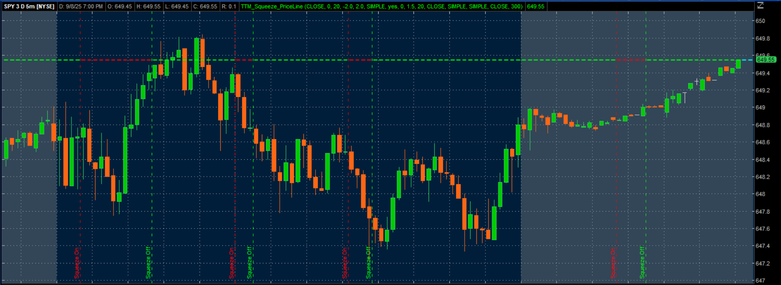The image size is (781, 285).
Task: Click the cyan segment of the price line
Action: [747, 60]
